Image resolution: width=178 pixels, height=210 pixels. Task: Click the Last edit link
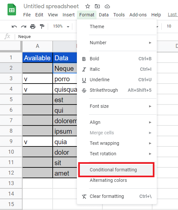173,14
